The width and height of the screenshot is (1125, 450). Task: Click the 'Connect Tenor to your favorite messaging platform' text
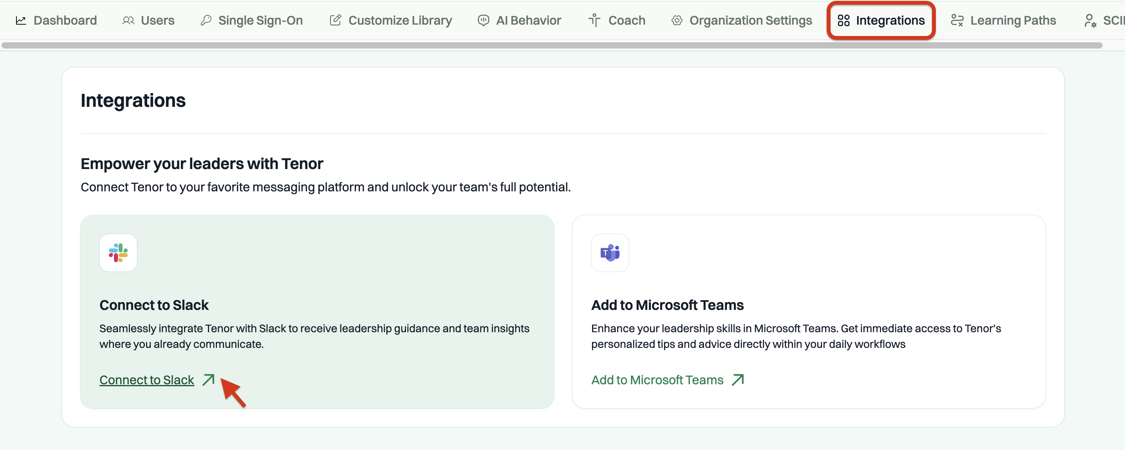[x=326, y=187]
